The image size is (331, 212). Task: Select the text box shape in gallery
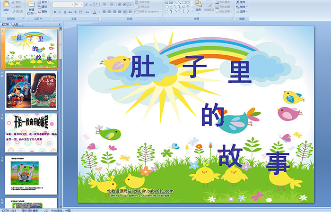(x=166, y=2)
